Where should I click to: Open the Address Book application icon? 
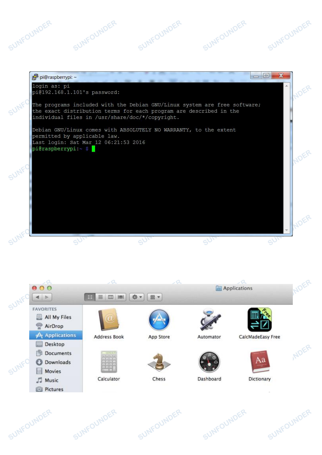coord(109,320)
